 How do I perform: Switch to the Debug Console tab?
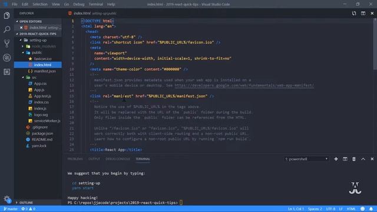(x=118, y=159)
